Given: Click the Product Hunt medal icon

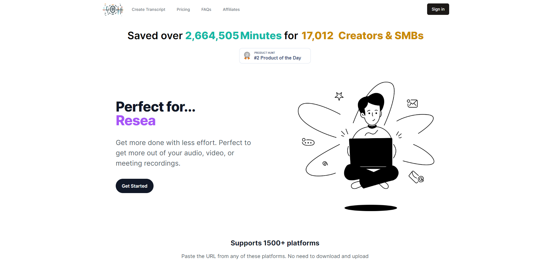Looking at the screenshot, I should coord(247,55).
